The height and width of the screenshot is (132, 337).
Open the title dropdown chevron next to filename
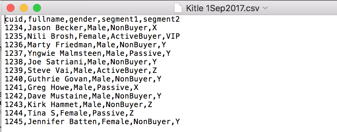(x=265, y=8)
